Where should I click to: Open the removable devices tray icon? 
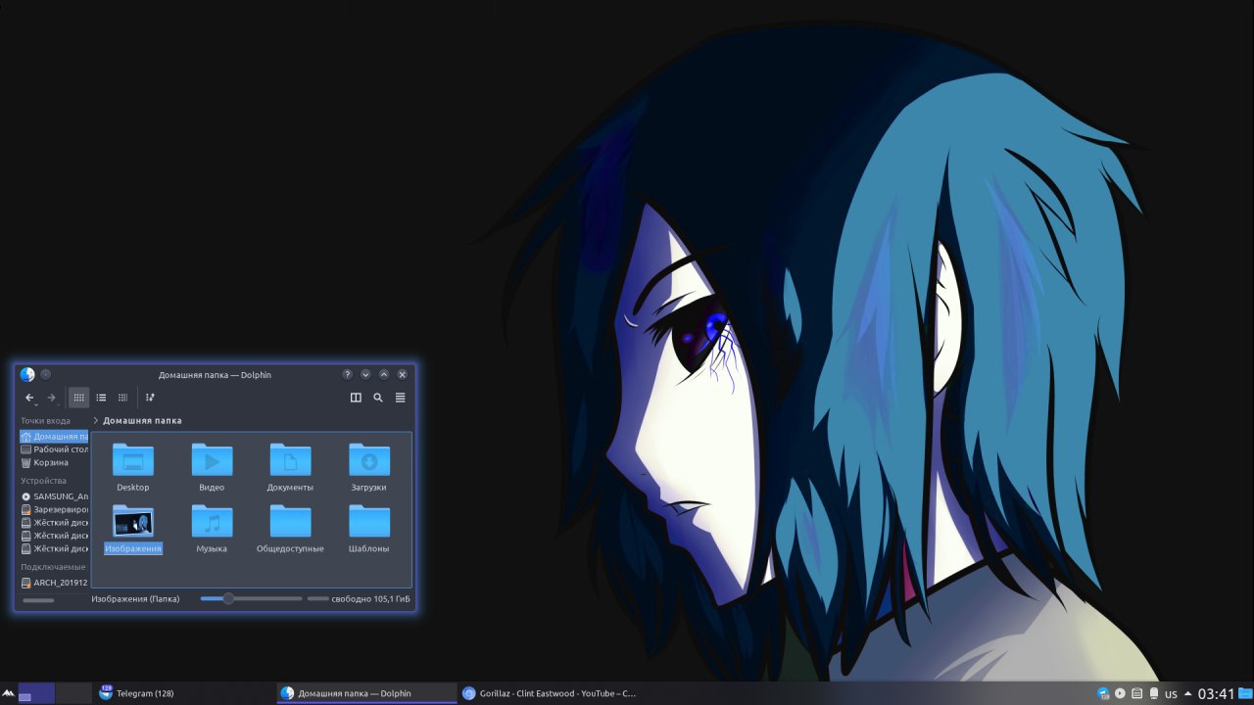tap(1153, 693)
